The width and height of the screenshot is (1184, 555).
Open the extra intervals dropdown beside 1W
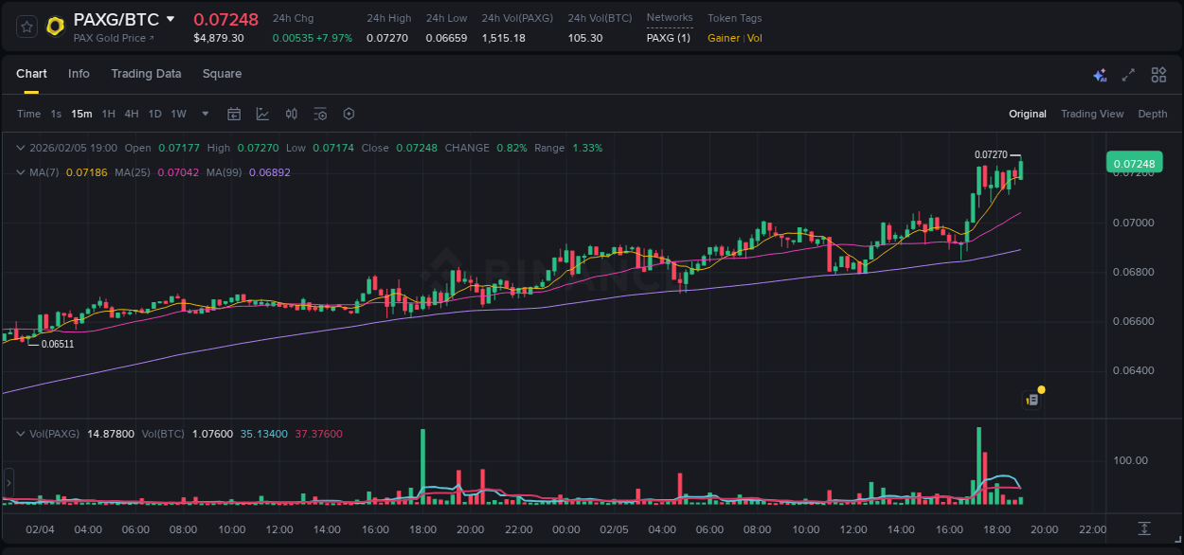(x=204, y=114)
